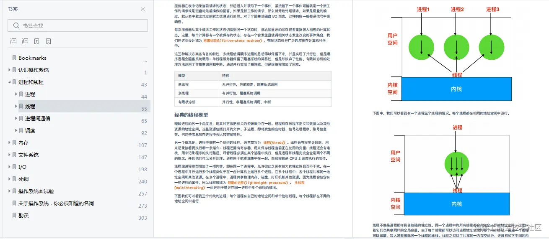Open 关于操作系统，你必须知道的名词 bookmark

click(x=56, y=203)
